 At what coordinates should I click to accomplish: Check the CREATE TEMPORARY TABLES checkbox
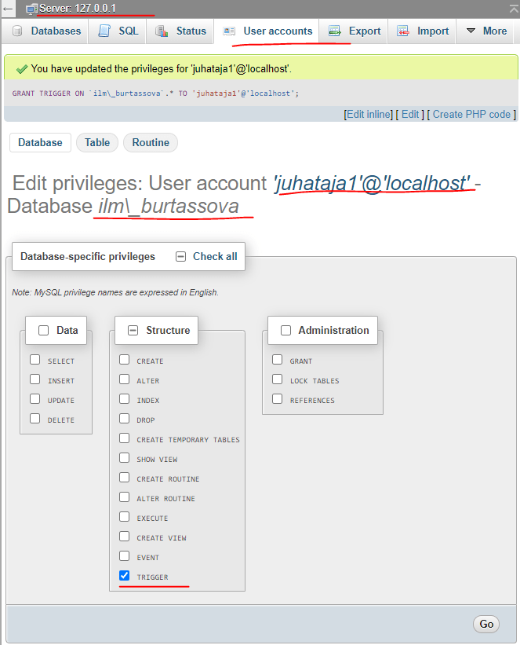click(124, 438)
